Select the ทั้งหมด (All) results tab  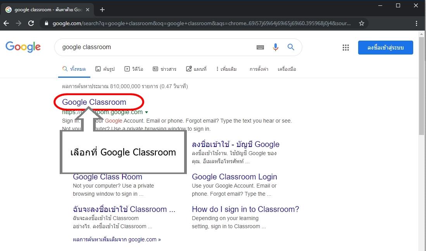pyautogui.click(x=74, y=69)
